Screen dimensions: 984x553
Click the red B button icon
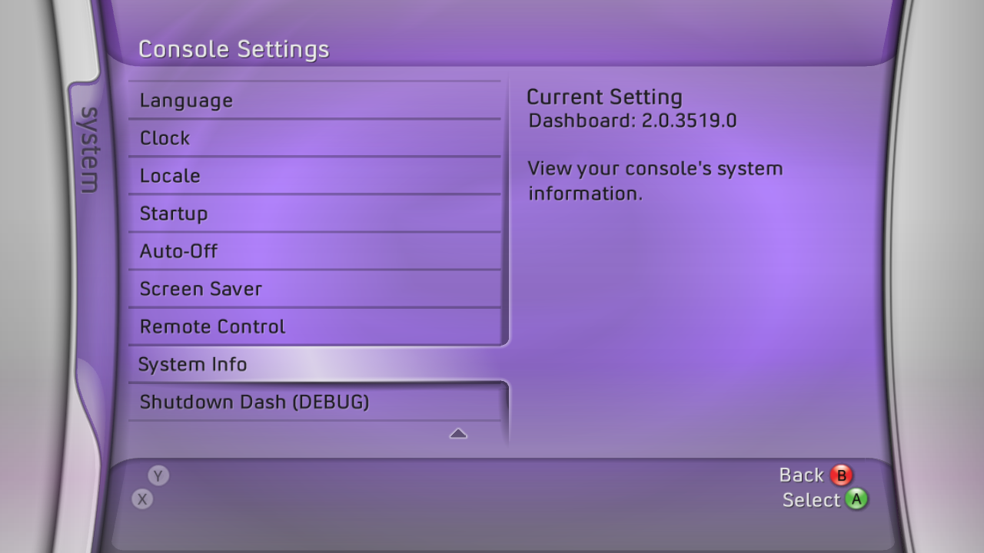coord(841,475)
